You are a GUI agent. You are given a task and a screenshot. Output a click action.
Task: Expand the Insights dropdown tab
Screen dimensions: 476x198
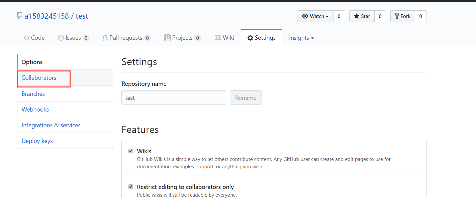tap(301, 38)
